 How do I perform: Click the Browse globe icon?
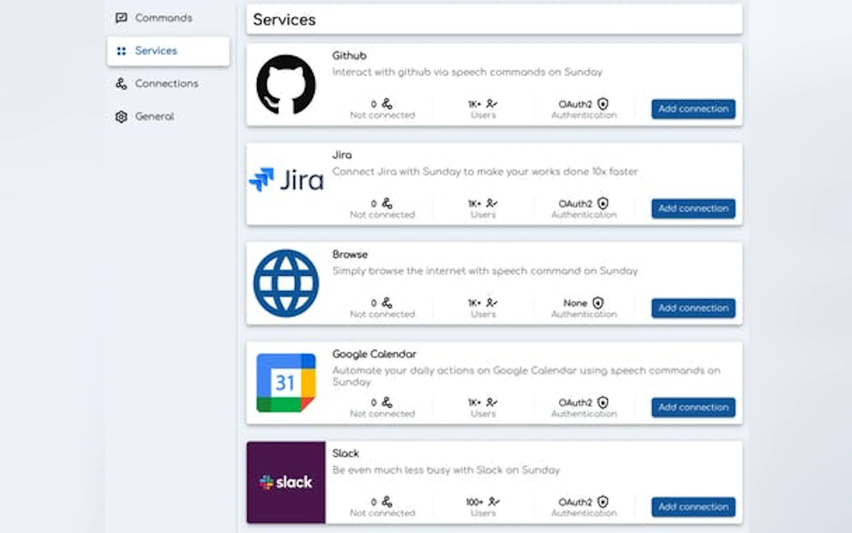pos(286,283)
